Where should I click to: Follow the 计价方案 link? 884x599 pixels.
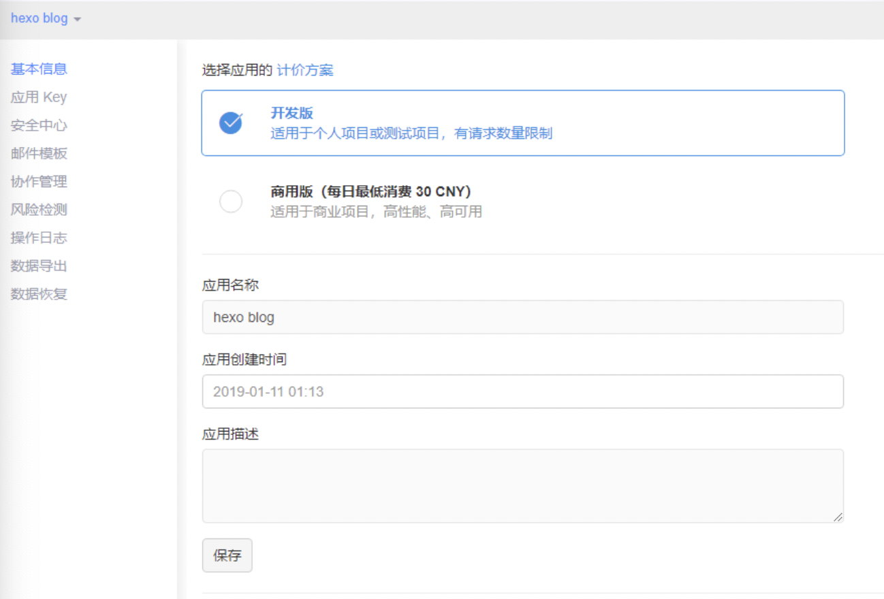coord(305,70)
